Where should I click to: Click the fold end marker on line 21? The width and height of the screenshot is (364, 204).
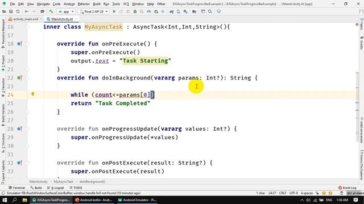[x=27, y=69]
